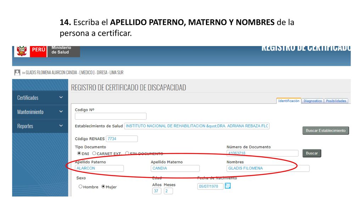
Task: Click the Fecha de Nacimiento date field
Action: coord(210,186)
